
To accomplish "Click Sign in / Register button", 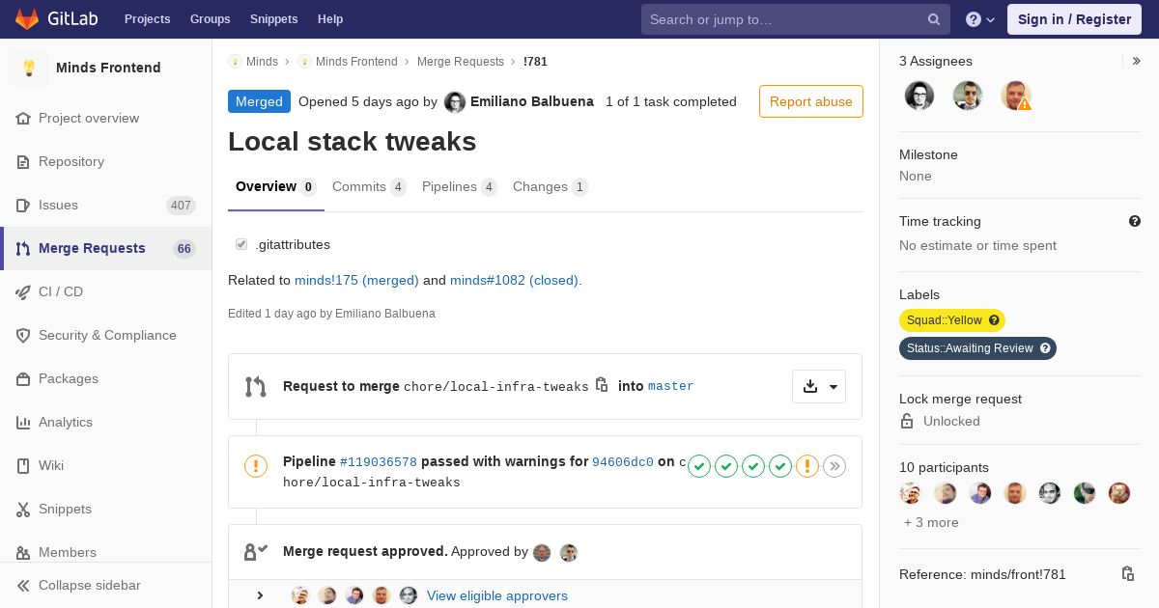I will click(x=1074, y=19).
